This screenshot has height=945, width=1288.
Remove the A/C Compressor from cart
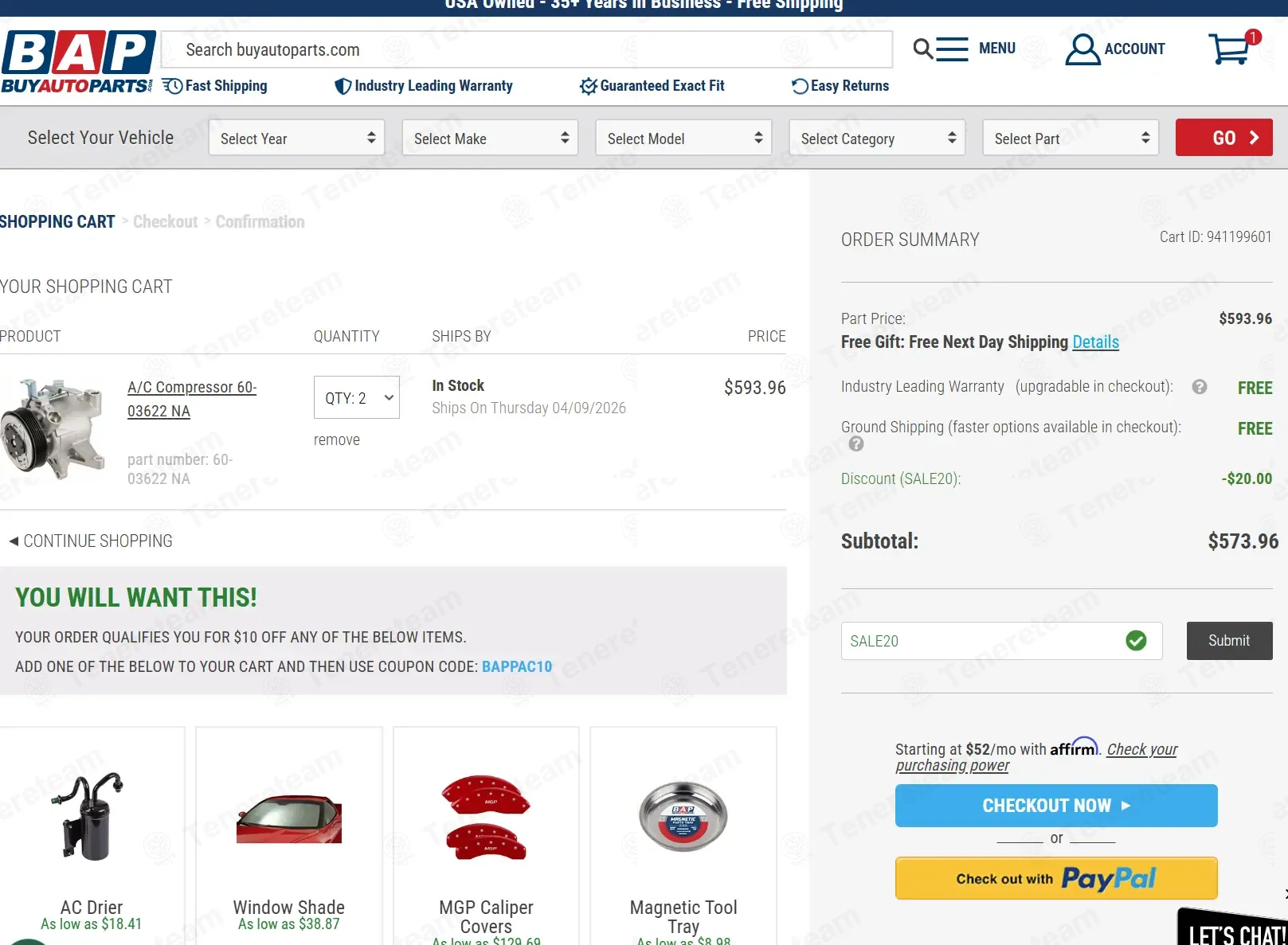click(x=337, y=439)
